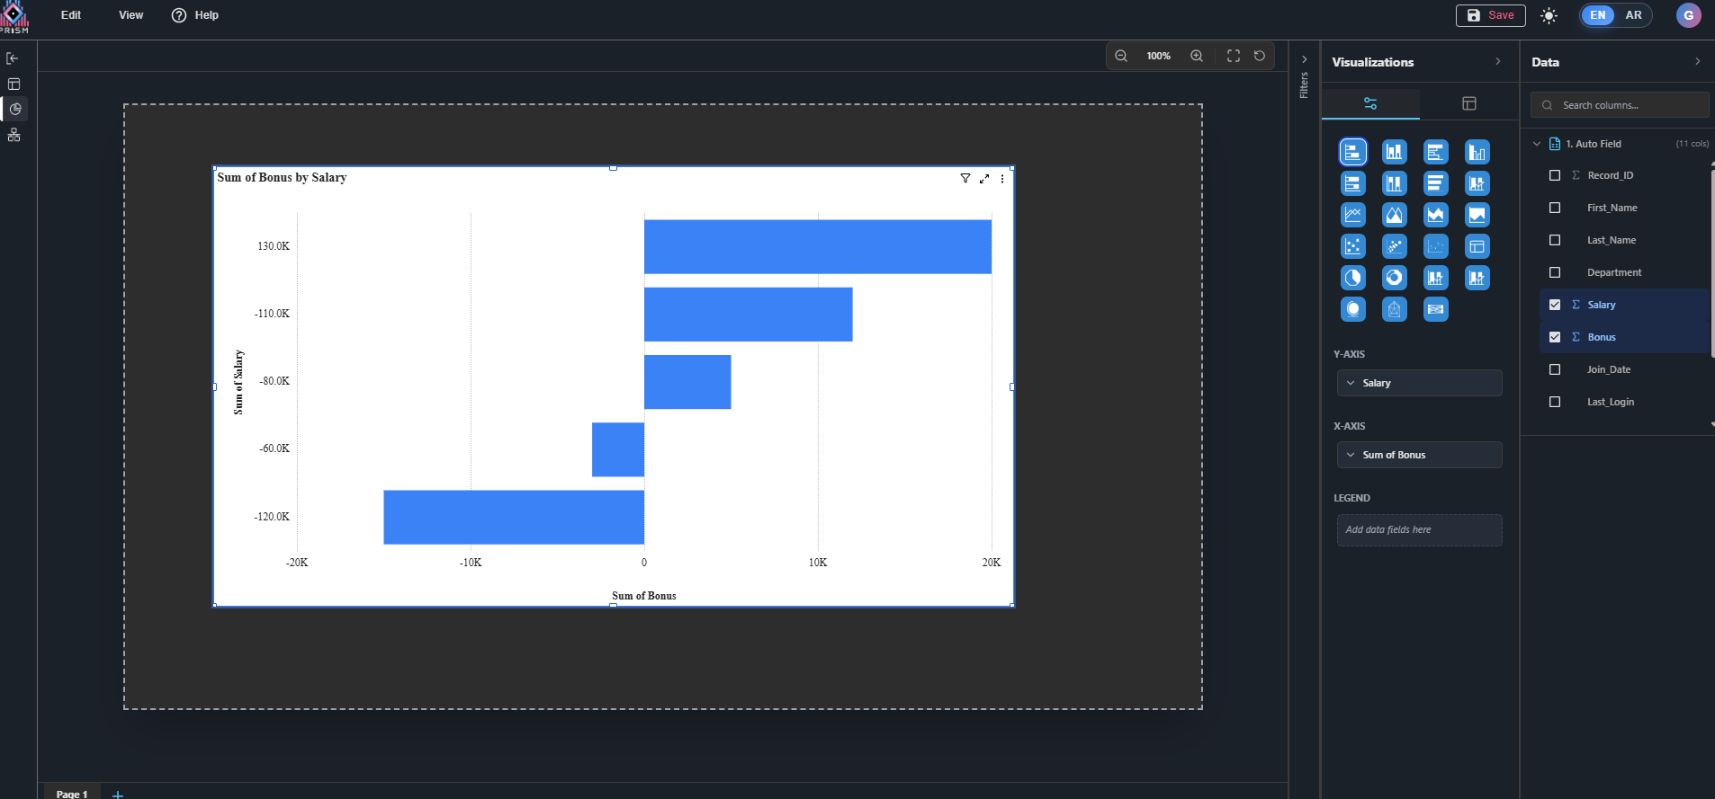Open the View menu
The height and width of the screenshot is (799, 1715).
point(131,15)
